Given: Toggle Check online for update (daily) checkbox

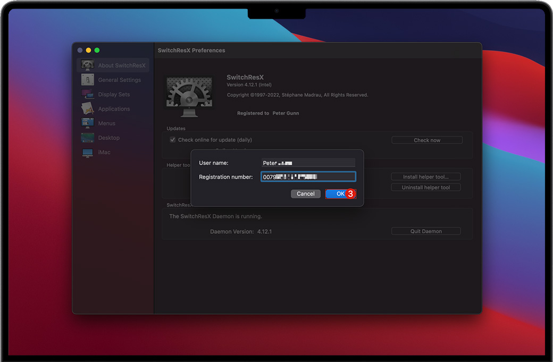Looking at the screenshot, I should 172,140.
